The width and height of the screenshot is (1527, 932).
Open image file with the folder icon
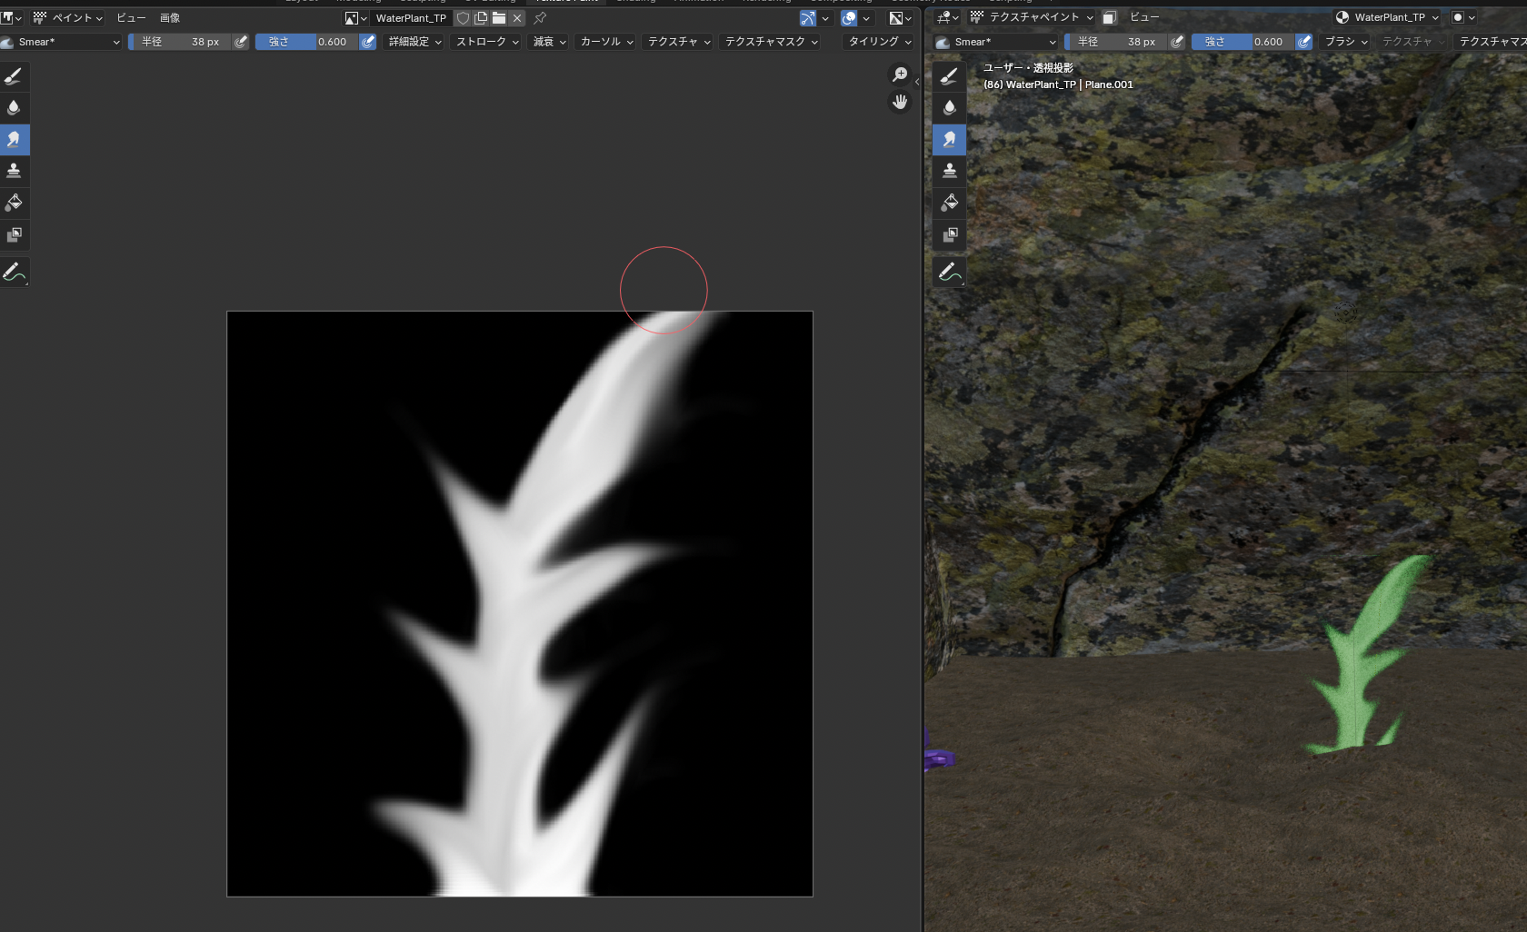(499, 18)
